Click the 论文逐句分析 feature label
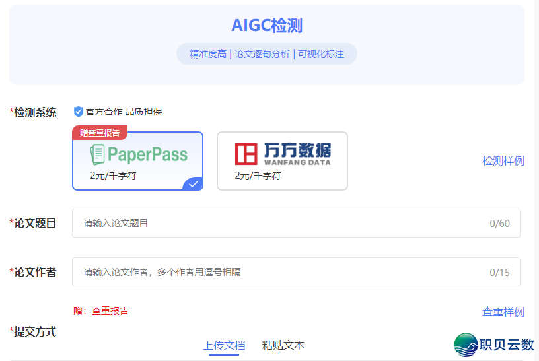Screen dimensions: 539x361 point(262,54)
